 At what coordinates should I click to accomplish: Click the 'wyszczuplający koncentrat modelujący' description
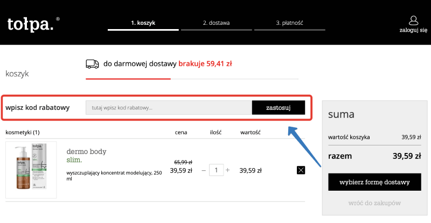114,176
